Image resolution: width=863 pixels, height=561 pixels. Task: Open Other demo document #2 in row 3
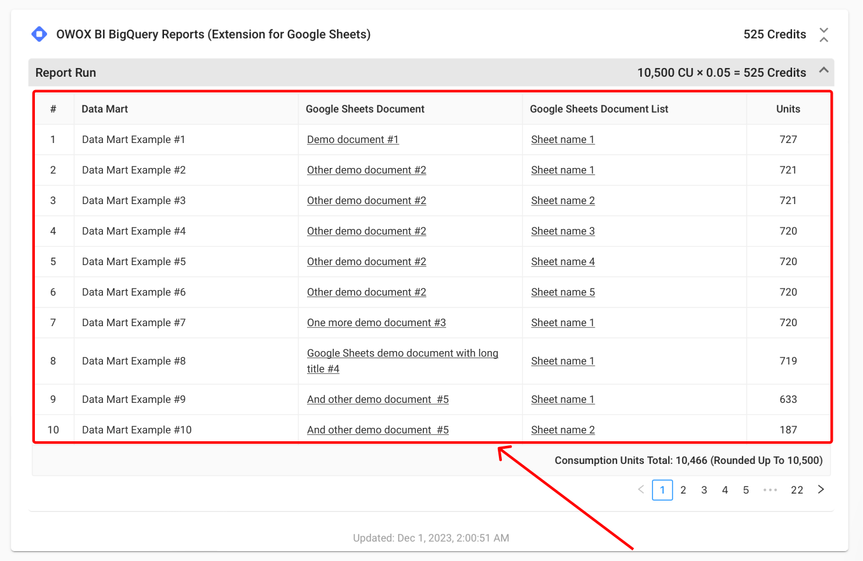[366, 201]
